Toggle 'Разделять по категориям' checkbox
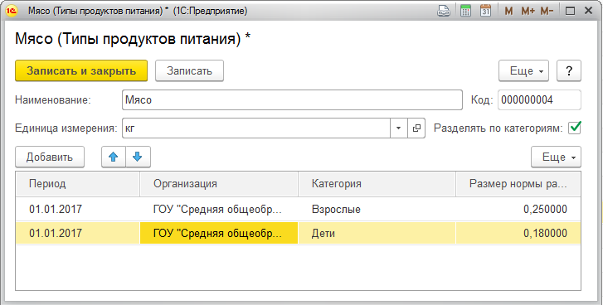 [575, 128]
